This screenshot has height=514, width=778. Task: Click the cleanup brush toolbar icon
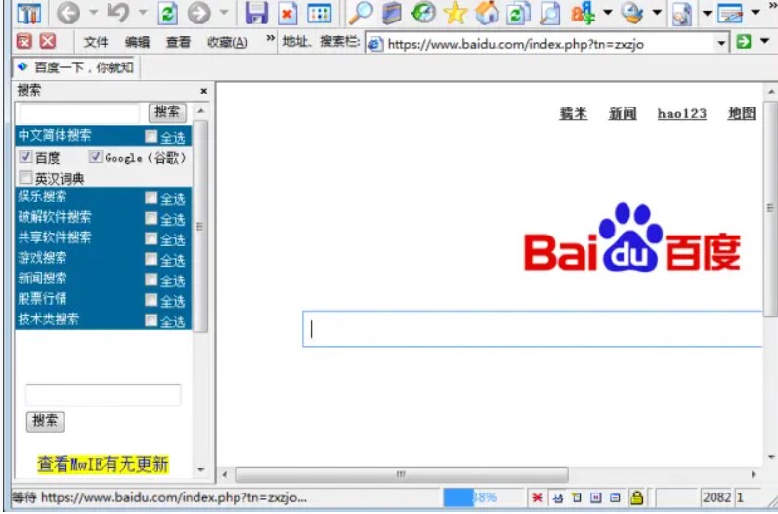[x=632, y=13]
